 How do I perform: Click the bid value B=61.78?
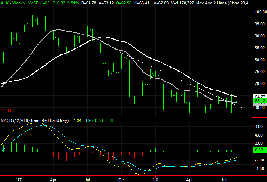88,3
